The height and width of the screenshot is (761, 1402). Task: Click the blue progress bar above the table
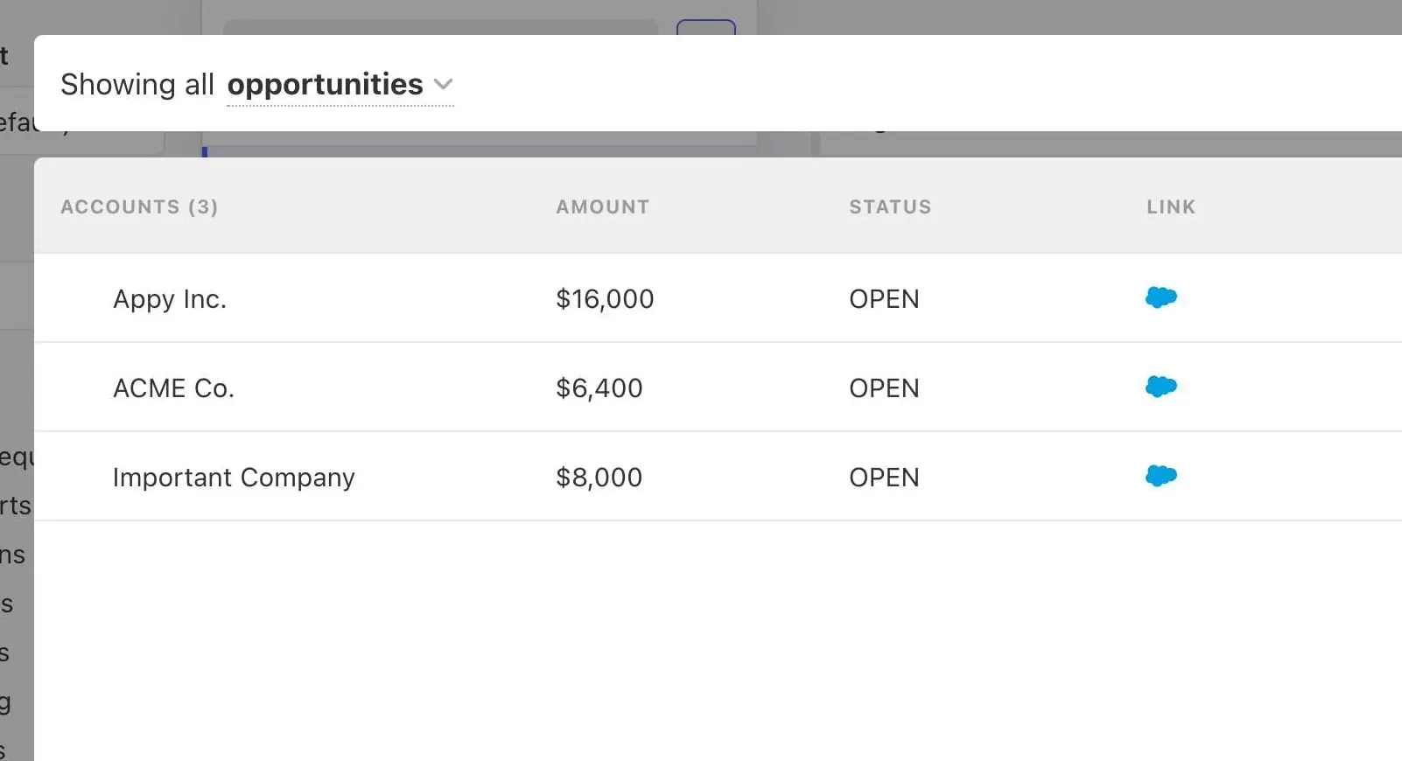coord(206,150)
